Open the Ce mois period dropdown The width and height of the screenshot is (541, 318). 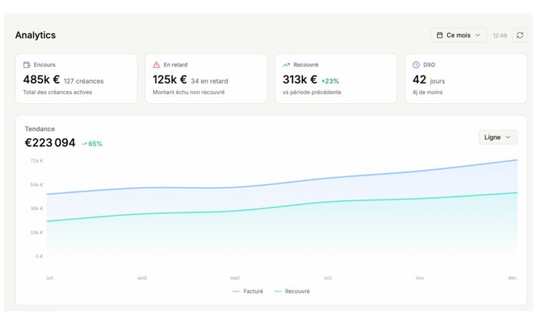pyautogui.click(x=459, y=35)
